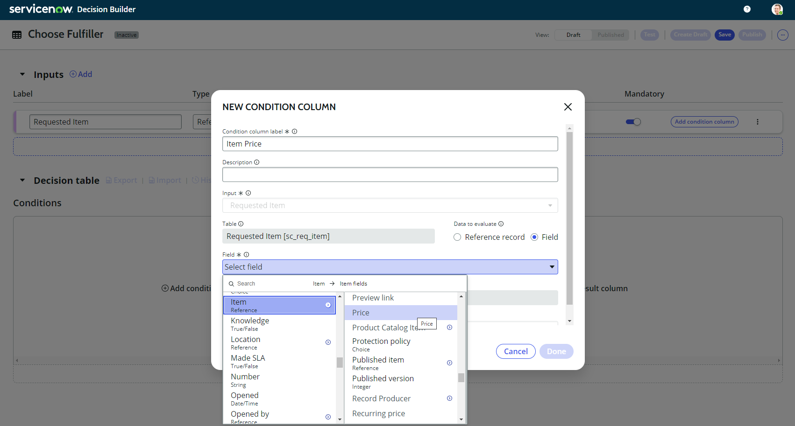Select the Field radio button
Screen dimensions: 795x426
tap(534, 237)
